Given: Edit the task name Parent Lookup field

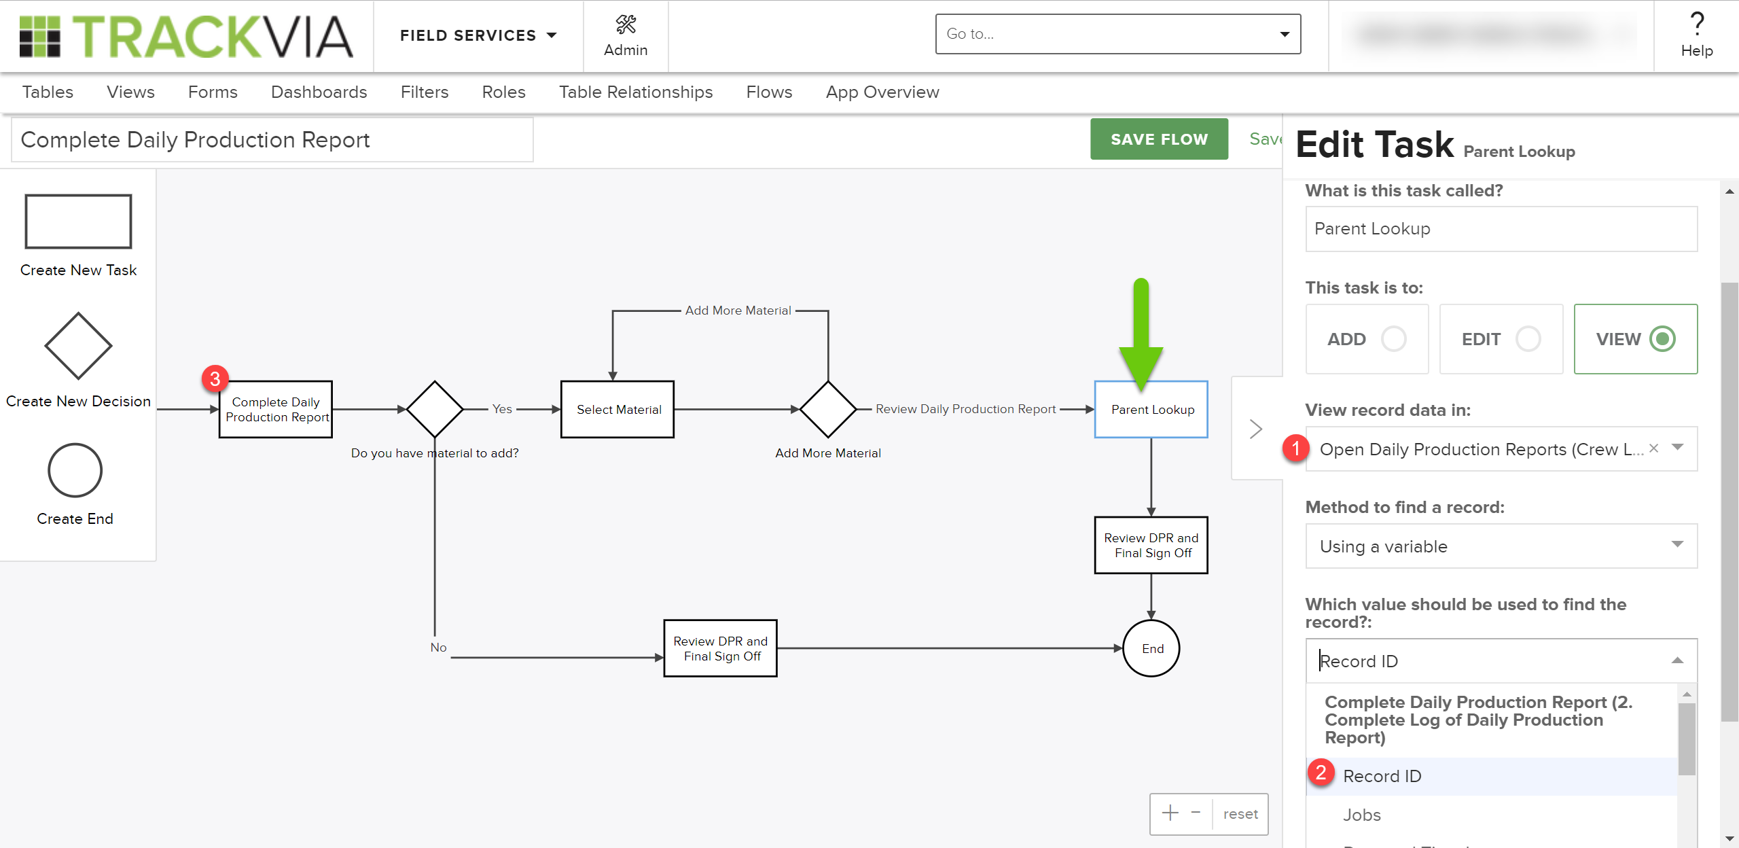Looking at the screenshot, I should (x=1501, y=228).
